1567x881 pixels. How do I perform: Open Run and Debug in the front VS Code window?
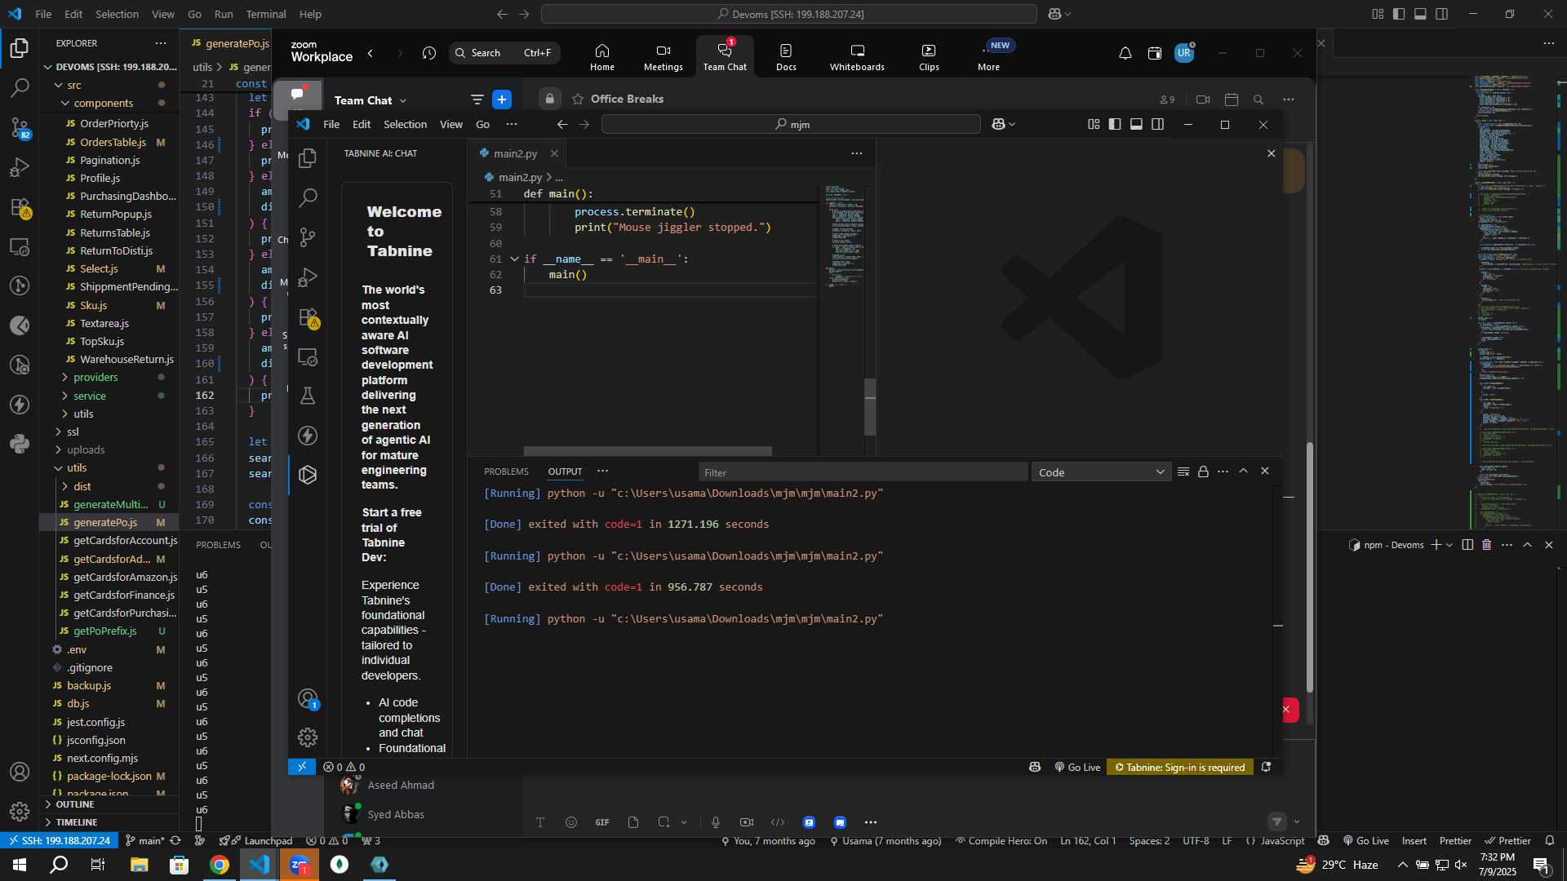[308, 277]
